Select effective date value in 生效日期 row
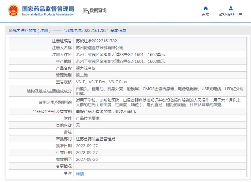Screen dimensions: 251x182 [87, 153]
